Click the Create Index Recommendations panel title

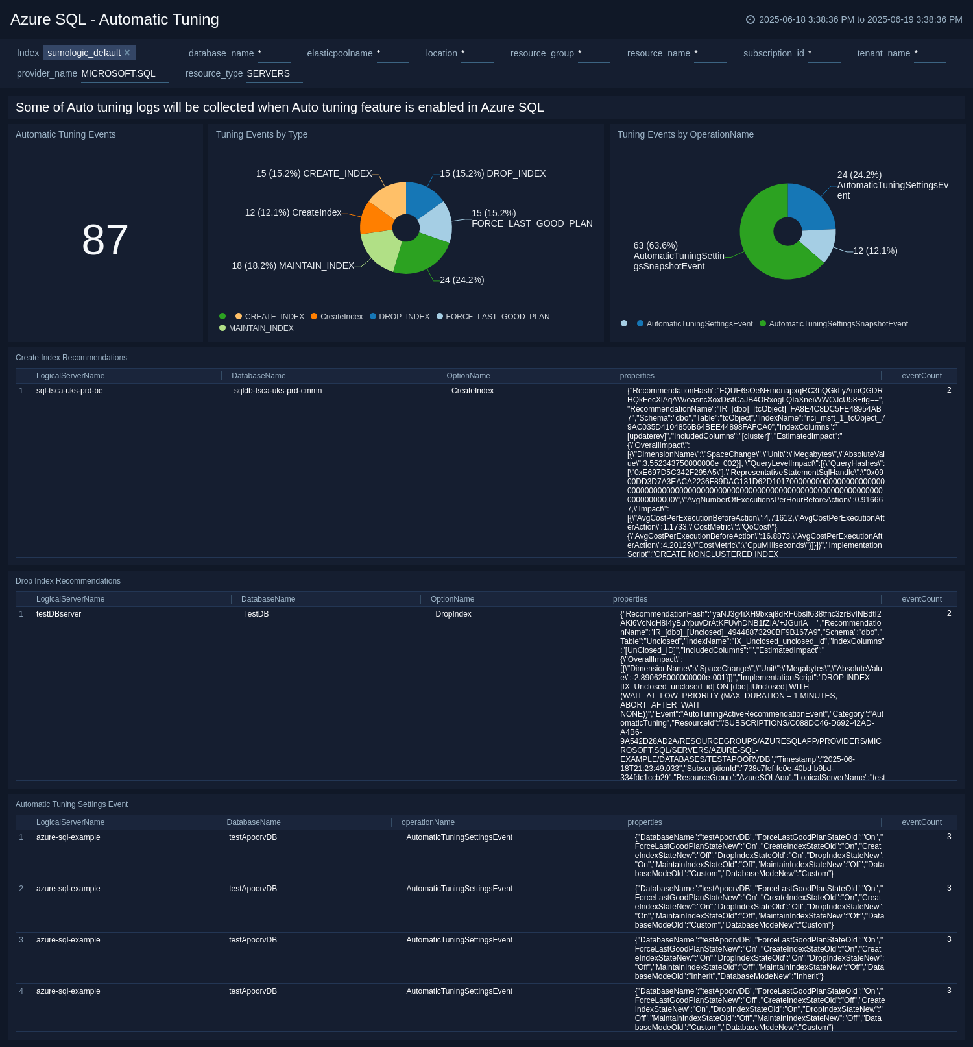(71, 358)
